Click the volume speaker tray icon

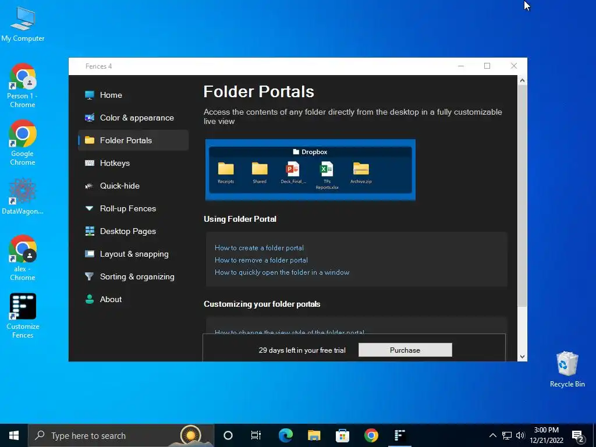[x=520, y=435]
